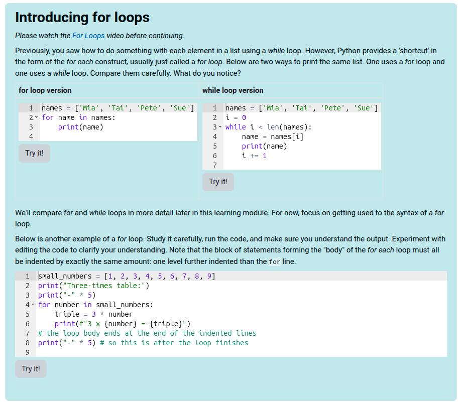Click the names list line in for loop editor

click(118, 108)
